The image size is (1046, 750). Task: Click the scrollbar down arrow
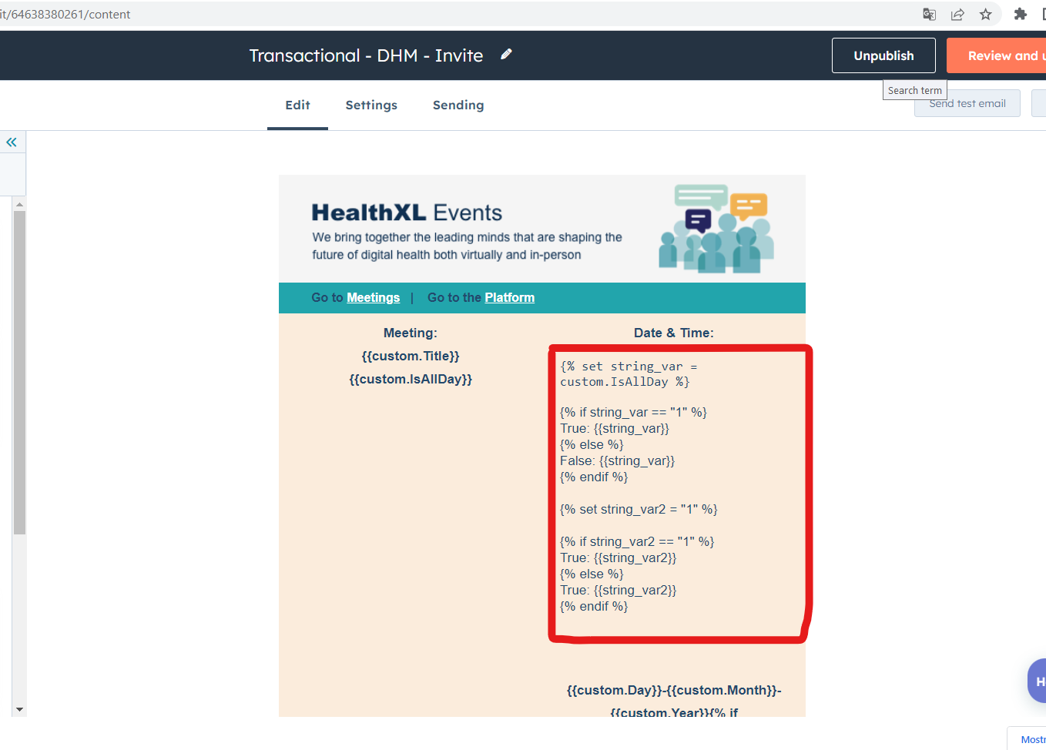19,709
